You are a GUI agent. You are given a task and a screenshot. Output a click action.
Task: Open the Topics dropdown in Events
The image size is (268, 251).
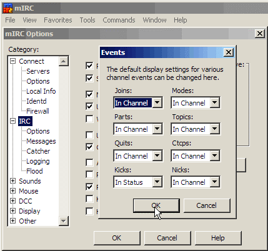point(215,129)
